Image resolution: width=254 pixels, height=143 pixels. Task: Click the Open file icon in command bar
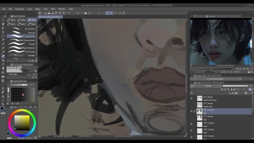coord(48,13)
